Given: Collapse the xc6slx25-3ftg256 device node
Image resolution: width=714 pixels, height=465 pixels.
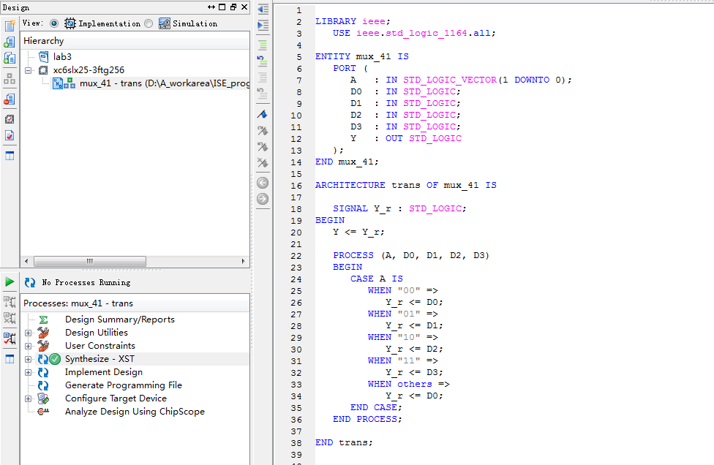Looking at the screenshot, I should coord(29,70).
